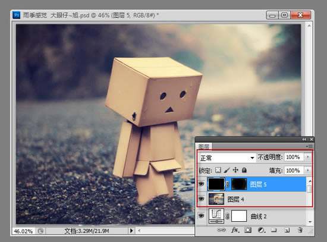Image resolution: width=327 pixels, height=242 pixels.
Task: Click the Ps icon in document title bar
Action: pyautogui.click(x=16, y=15)
